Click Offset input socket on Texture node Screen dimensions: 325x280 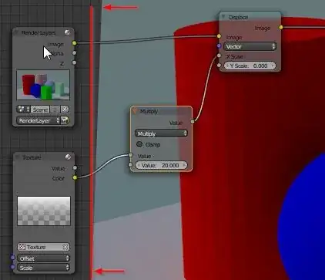(x=12, y=257)
